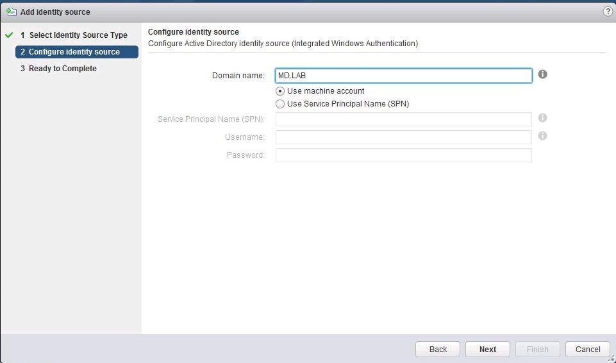Click the Domain name field label
The image size is (616, 363).
238,76
